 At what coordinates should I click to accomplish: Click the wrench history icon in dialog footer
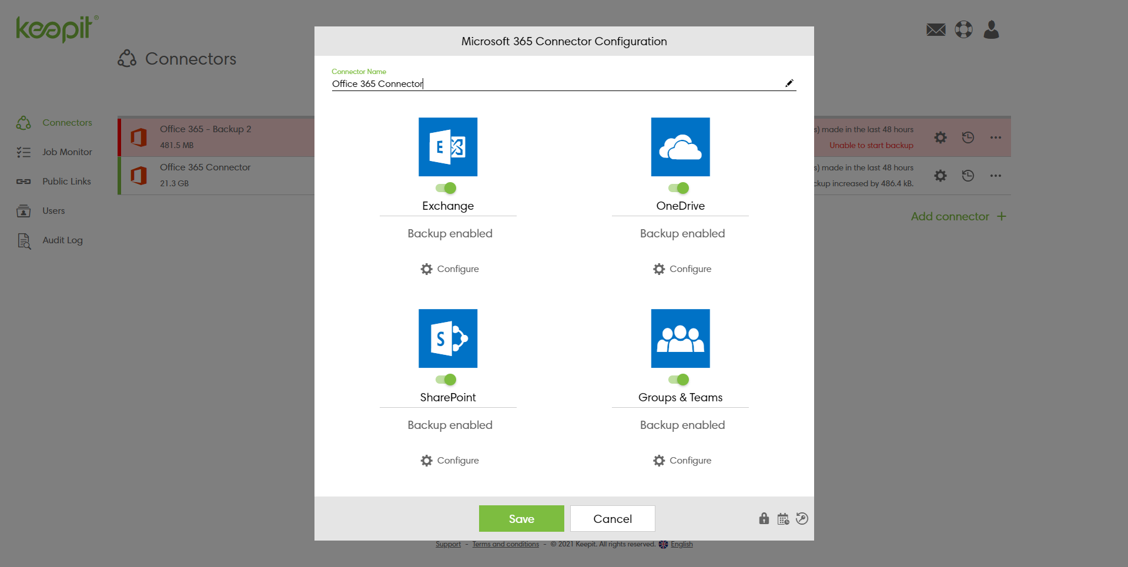[x=802, y=518]
